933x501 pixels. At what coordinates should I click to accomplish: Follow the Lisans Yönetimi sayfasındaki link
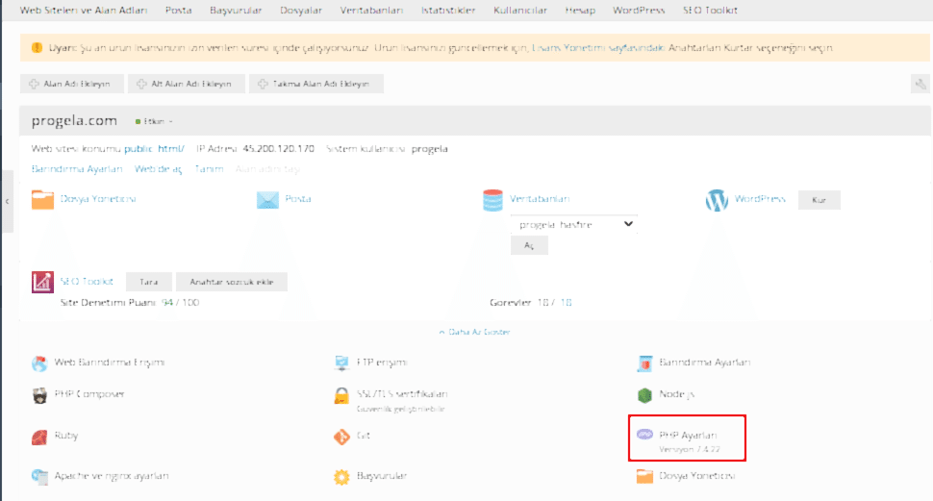(598, 48)
